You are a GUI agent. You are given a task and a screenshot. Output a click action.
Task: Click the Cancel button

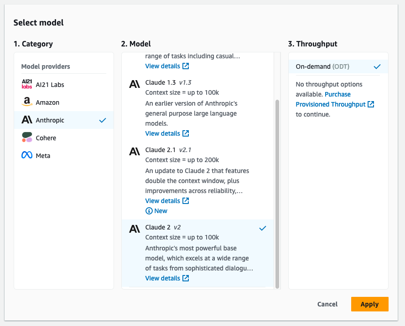(327, 304)
